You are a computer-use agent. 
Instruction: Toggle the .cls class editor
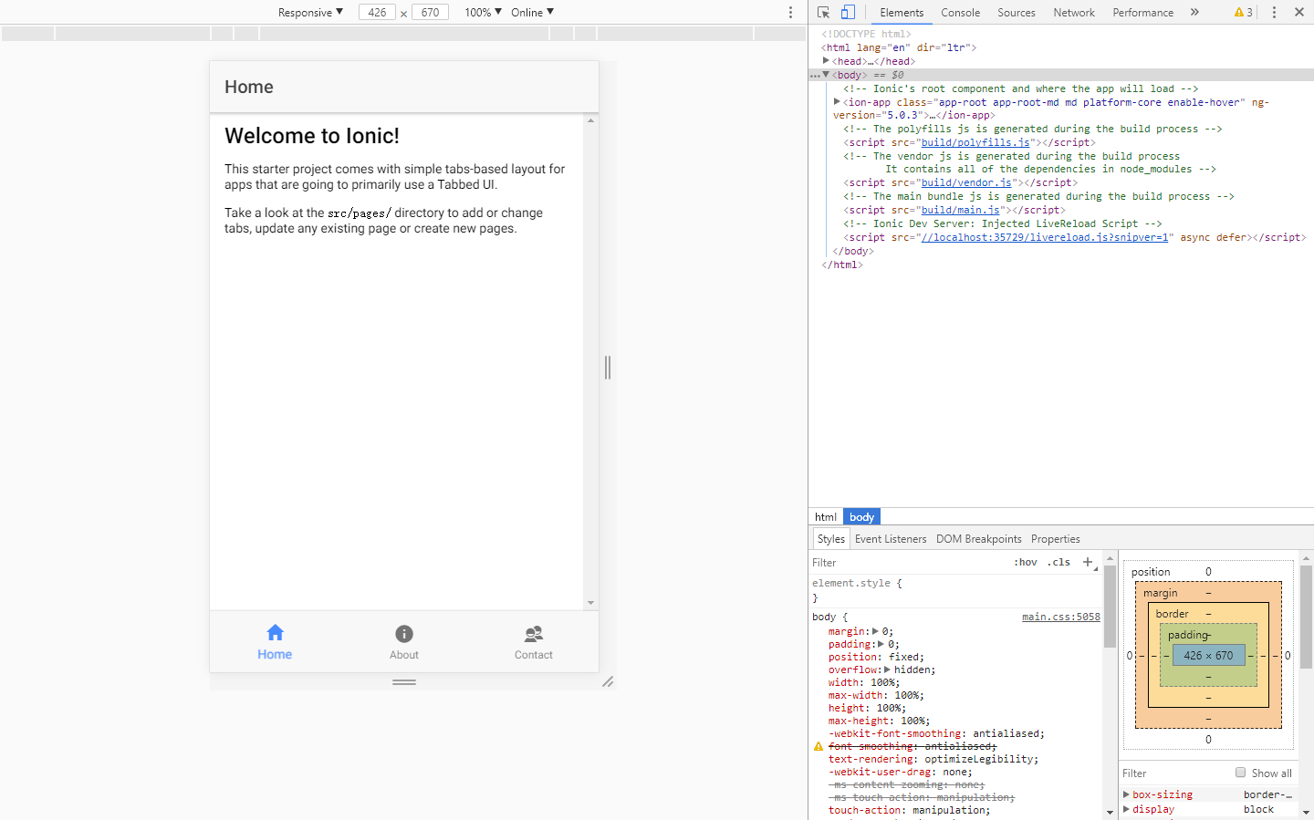(1058, 562)
